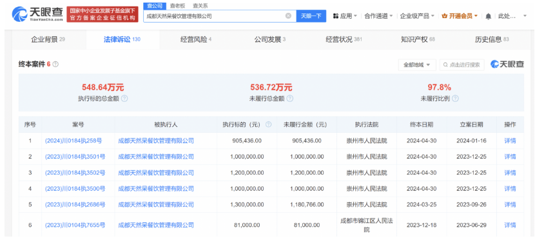535x243 pixels.
Task: Open the notification bell icon
Action: click(489, 16)
